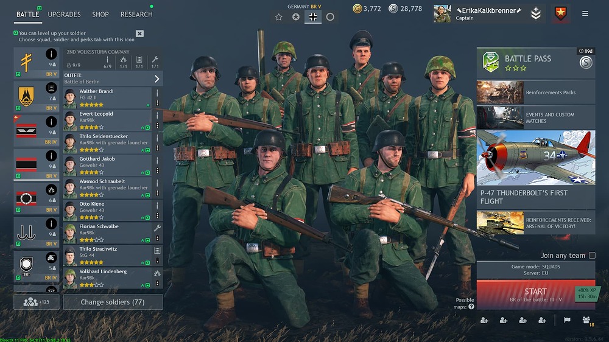Click Change soldiers (77) button
The image size is (609, 342).
(x=113, y=302)
